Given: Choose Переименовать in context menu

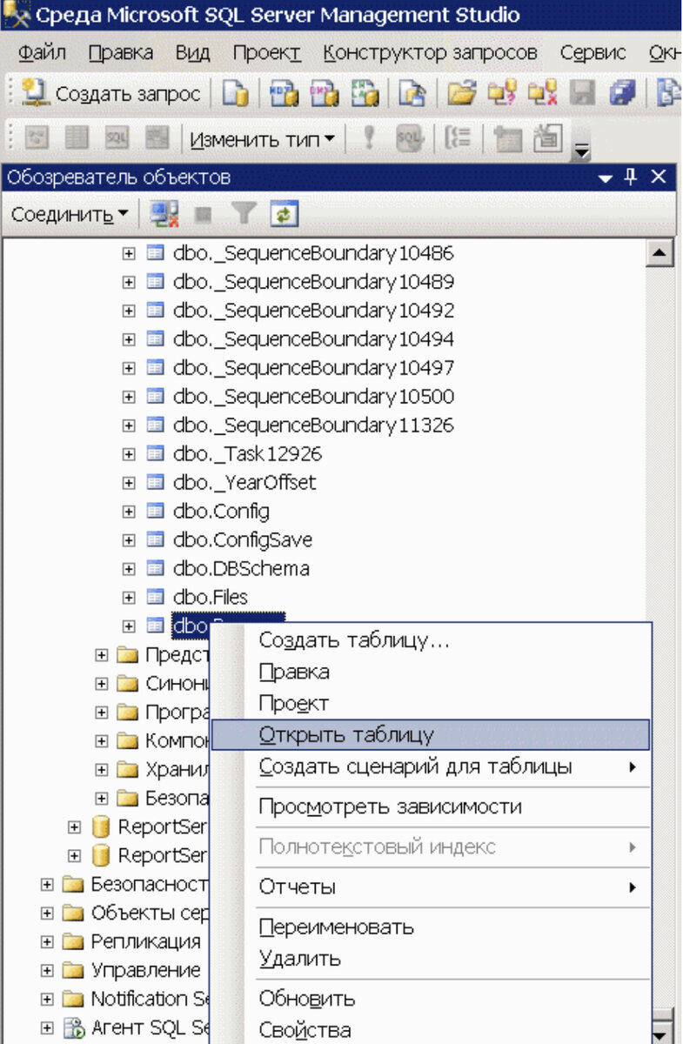Looking at the screenshot, I should [432, 927].
